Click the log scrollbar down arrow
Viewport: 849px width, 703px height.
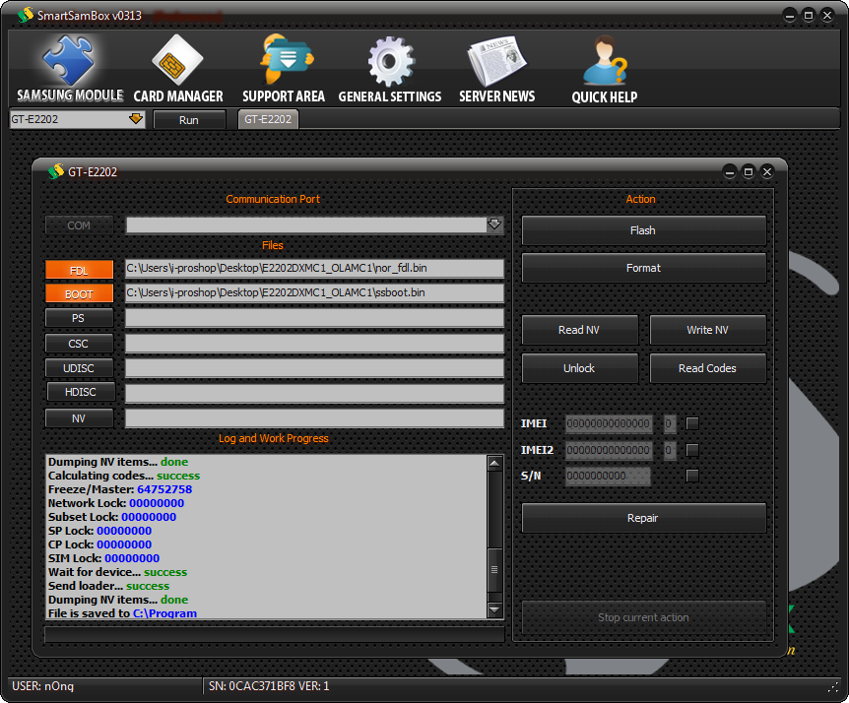tap(494, 609)
